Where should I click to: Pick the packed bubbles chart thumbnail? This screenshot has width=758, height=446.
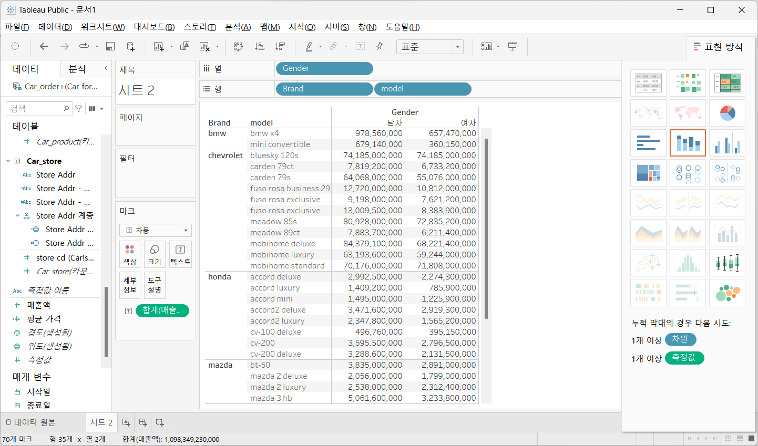point(727,293)
